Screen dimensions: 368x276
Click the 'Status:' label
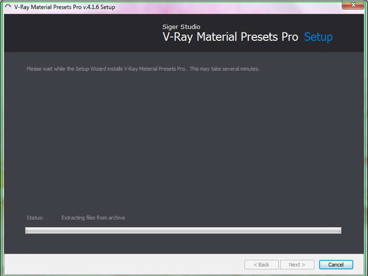coord(35,217)
